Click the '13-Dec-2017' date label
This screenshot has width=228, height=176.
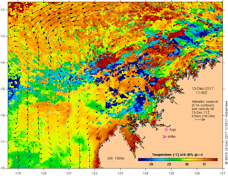coord(203,89)
